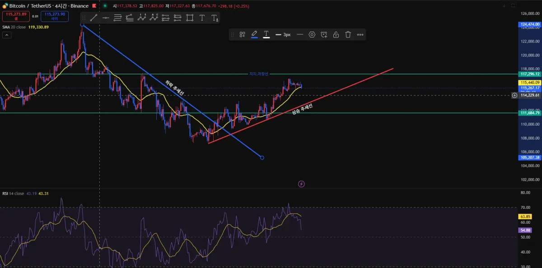Click the 63.85 RSI value label
This screenshot has height=268, width=542.
pos(525,216)
